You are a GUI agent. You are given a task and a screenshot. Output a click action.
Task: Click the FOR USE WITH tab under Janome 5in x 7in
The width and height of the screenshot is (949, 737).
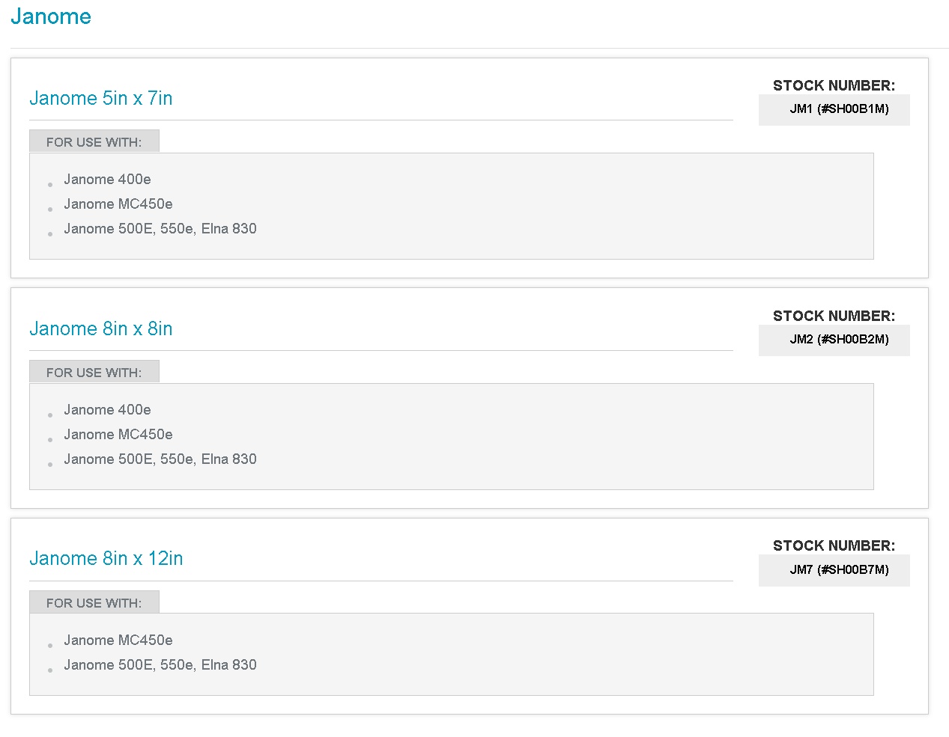pyautogui.click(x=94, y=142)
